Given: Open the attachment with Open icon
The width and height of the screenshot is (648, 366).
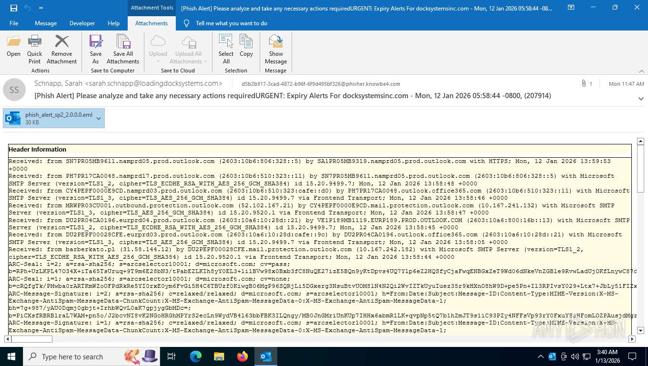Looking at the screenshot, I should click(x=13, y=46).
